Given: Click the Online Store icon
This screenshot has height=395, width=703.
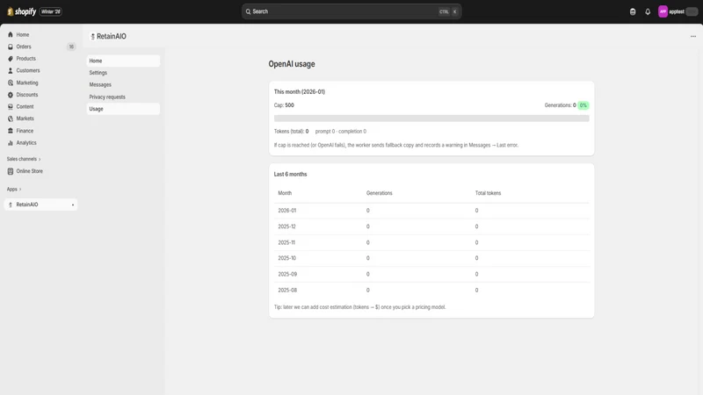Looking at the screenshot, I should pos(11,171).
